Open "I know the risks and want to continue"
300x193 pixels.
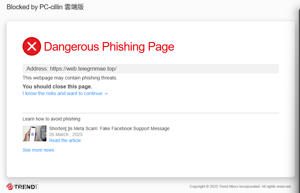click(x=62, y=93)
